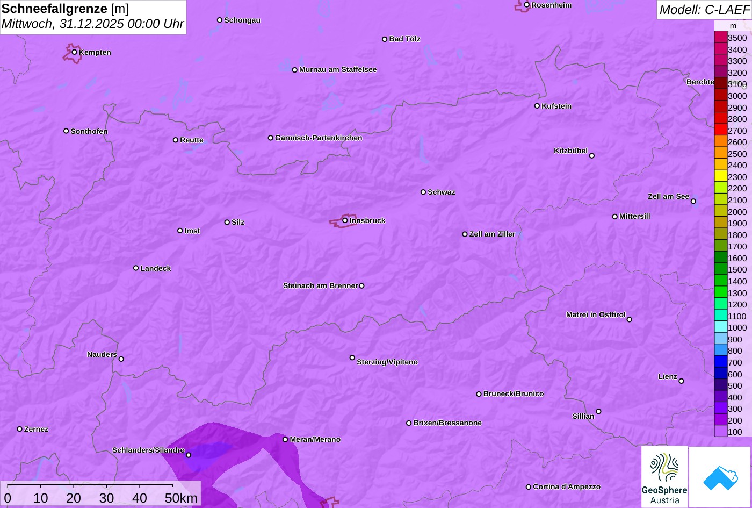Click the Zell am Ziller marker
The width and height of the screenshot is (752, 508).
(x=465, y=234)
